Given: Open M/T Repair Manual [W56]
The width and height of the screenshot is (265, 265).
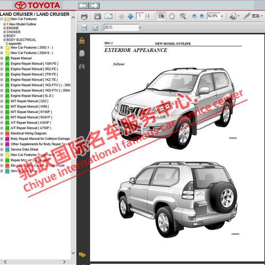Looking at the screenshot, I should (x=30, y=107).
